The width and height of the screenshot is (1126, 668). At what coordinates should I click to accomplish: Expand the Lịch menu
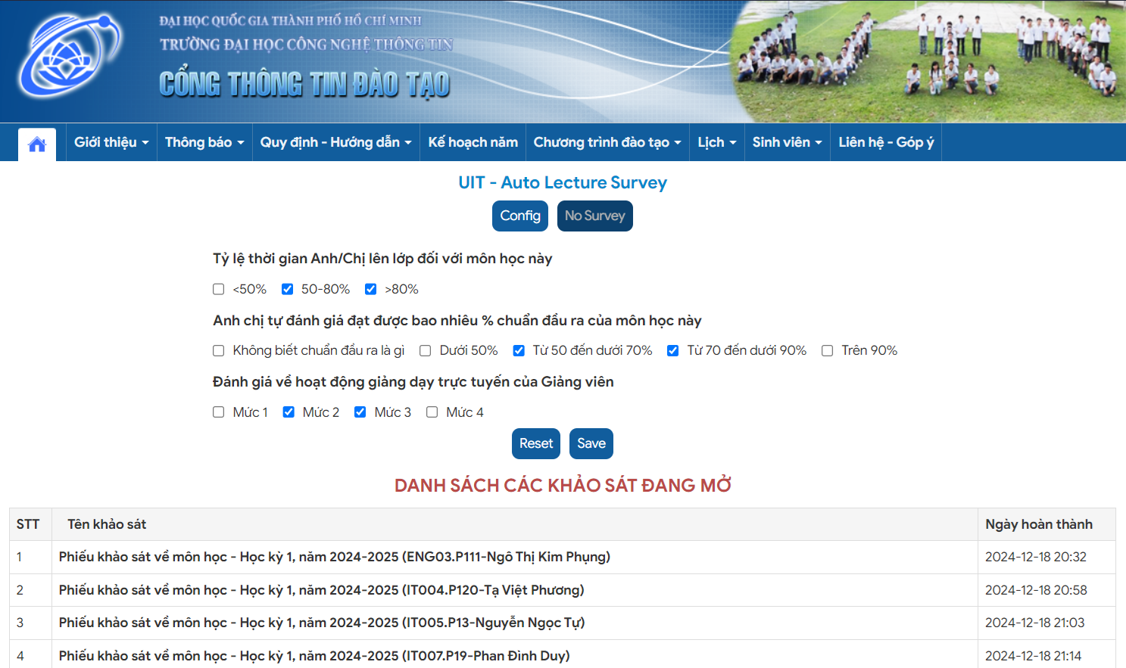coord(717,142)
